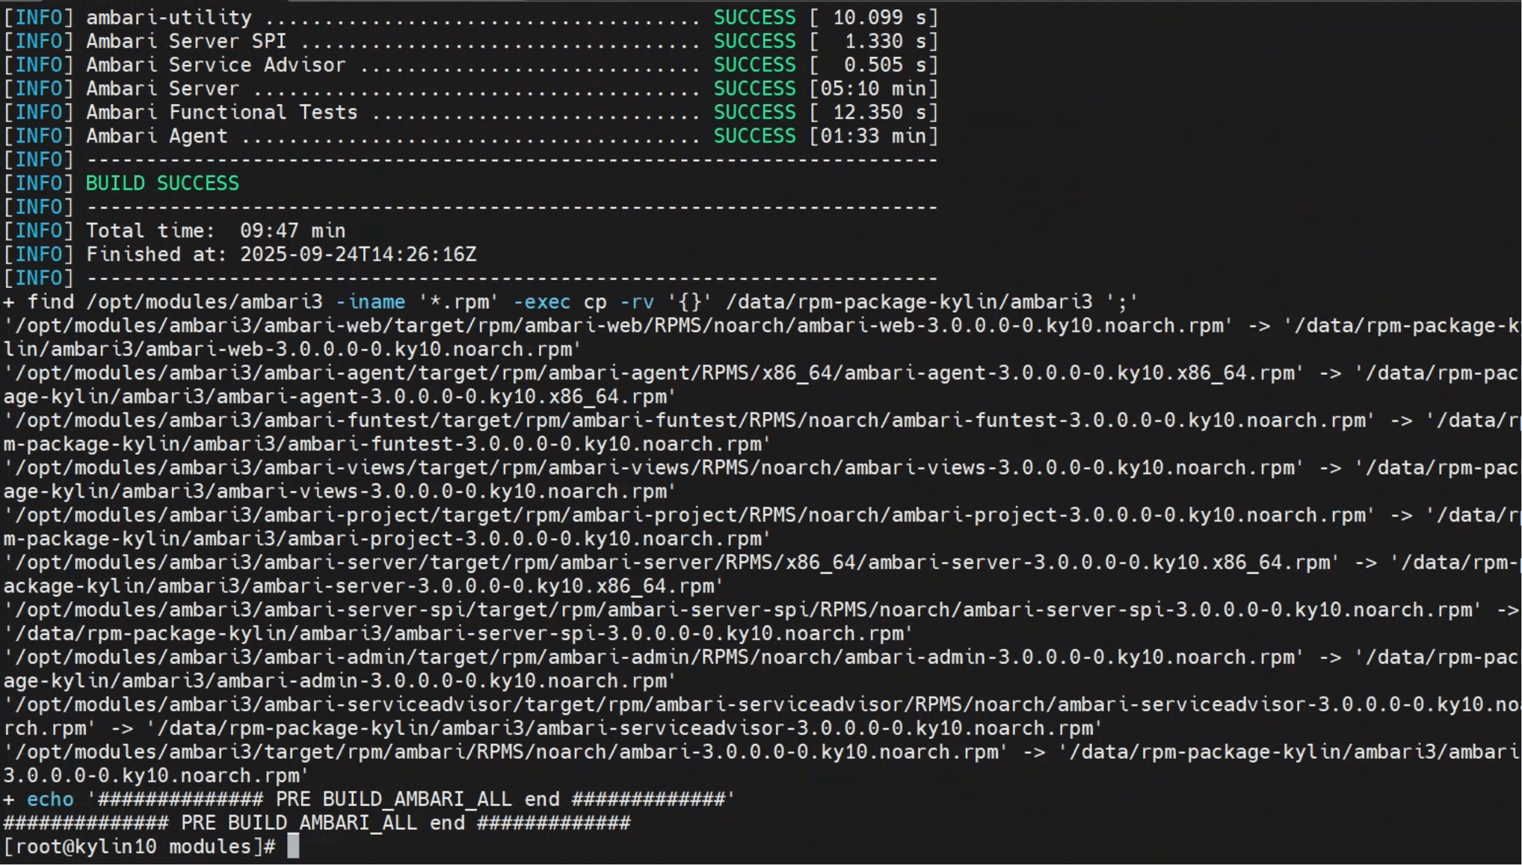Click the printed PRE BUILD_AMBARI_ALL end output line
Image resolution: width=1522 pixels, height=865 pixels.
(x=316, y=823)
